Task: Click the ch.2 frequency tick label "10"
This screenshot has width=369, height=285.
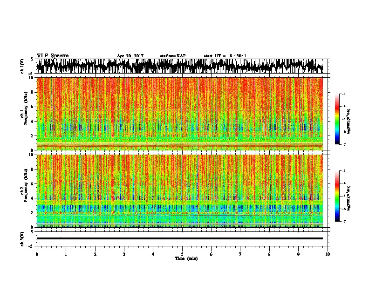Action: pos(32,155)
